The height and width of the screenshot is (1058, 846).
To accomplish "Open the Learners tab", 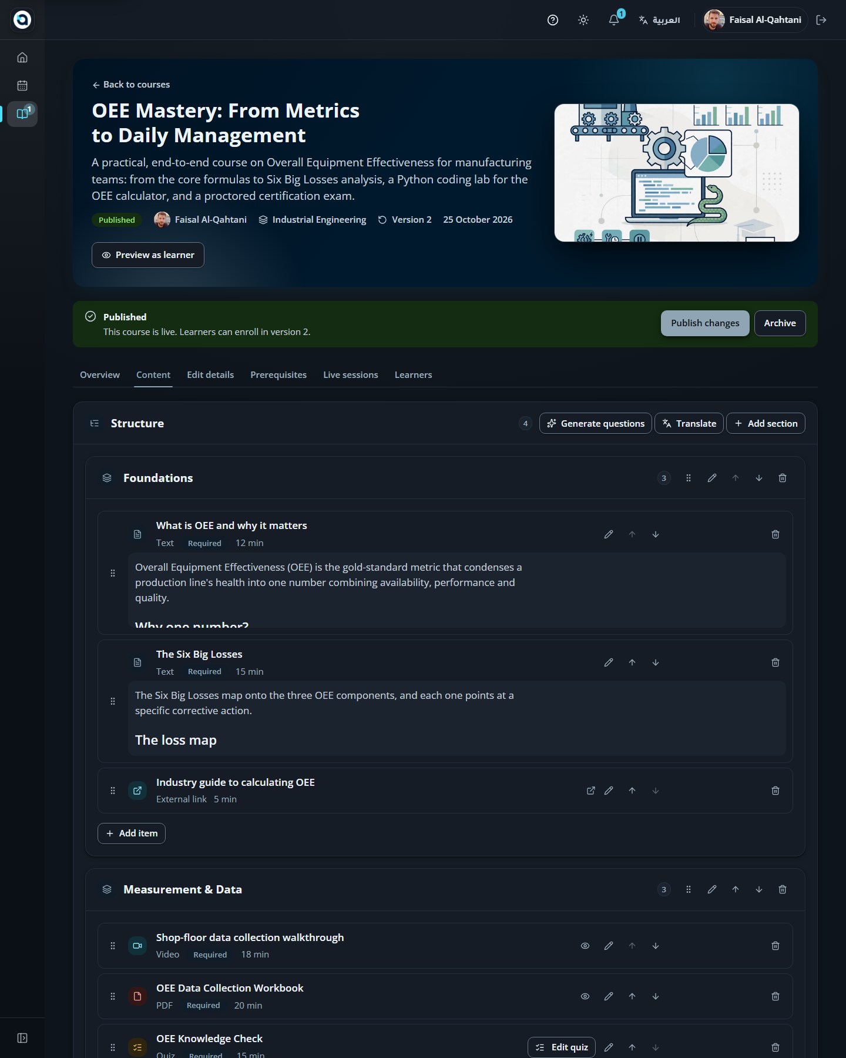I will pyautogui.click(x=413, y=375).
